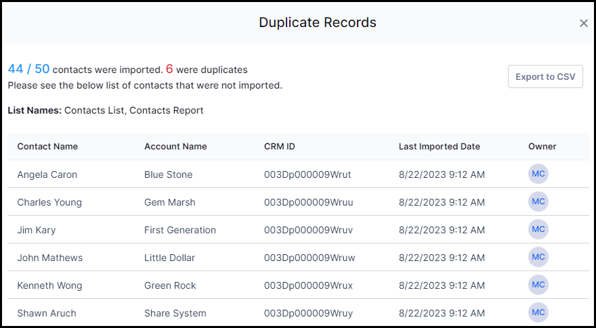Click CRM ID 003Dp000009Wruu

309,202
